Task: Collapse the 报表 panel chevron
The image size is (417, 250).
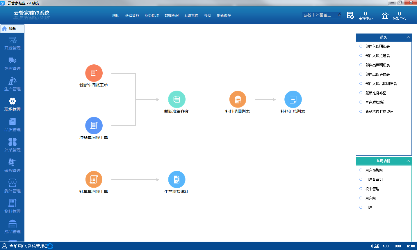Action: [x=408, y=37]
